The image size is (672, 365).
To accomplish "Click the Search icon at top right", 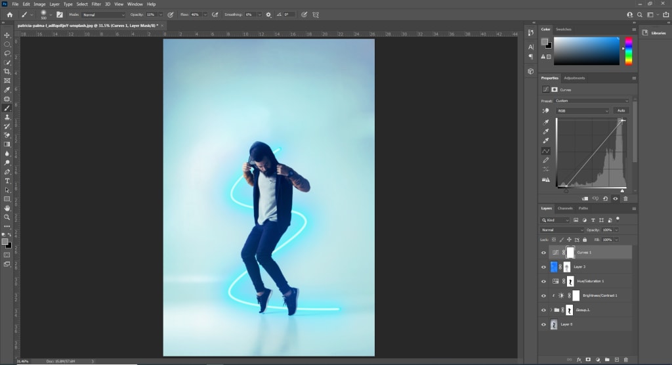I will point(639,14).
